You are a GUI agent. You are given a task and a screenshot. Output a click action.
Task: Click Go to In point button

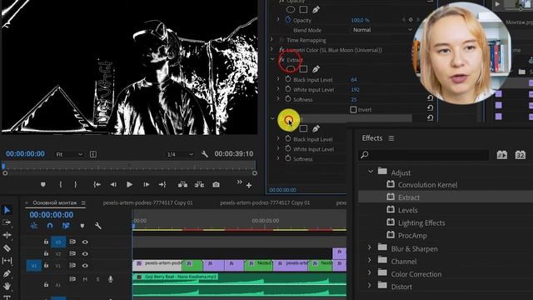coord(97,184)
